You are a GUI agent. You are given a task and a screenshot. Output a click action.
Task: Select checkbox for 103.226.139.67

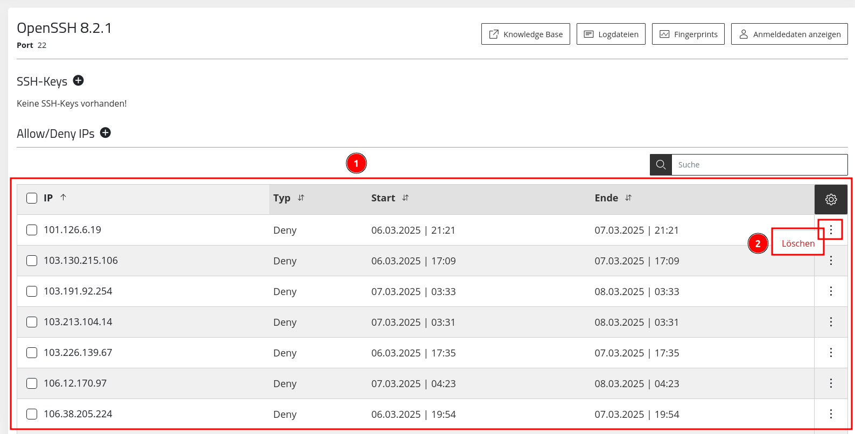[32, 353]
